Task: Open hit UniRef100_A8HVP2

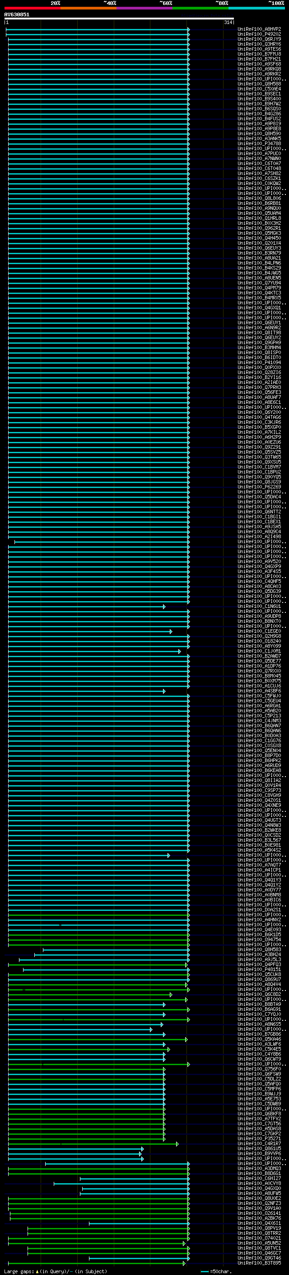Action: coord(259,29)
